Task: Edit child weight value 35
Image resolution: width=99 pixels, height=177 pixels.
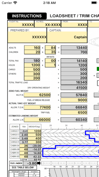Action: click(x=50, y=52)
